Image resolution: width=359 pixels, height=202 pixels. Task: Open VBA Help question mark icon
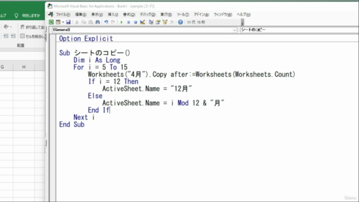[x=181, y=22]
